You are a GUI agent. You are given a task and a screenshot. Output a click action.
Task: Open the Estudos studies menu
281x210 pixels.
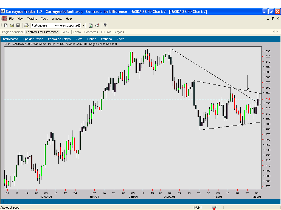click(x=106, y=39)
